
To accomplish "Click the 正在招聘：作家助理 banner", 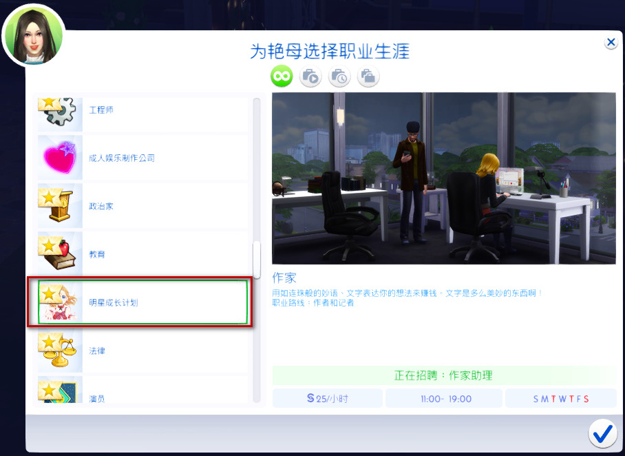I will (444, 375).
